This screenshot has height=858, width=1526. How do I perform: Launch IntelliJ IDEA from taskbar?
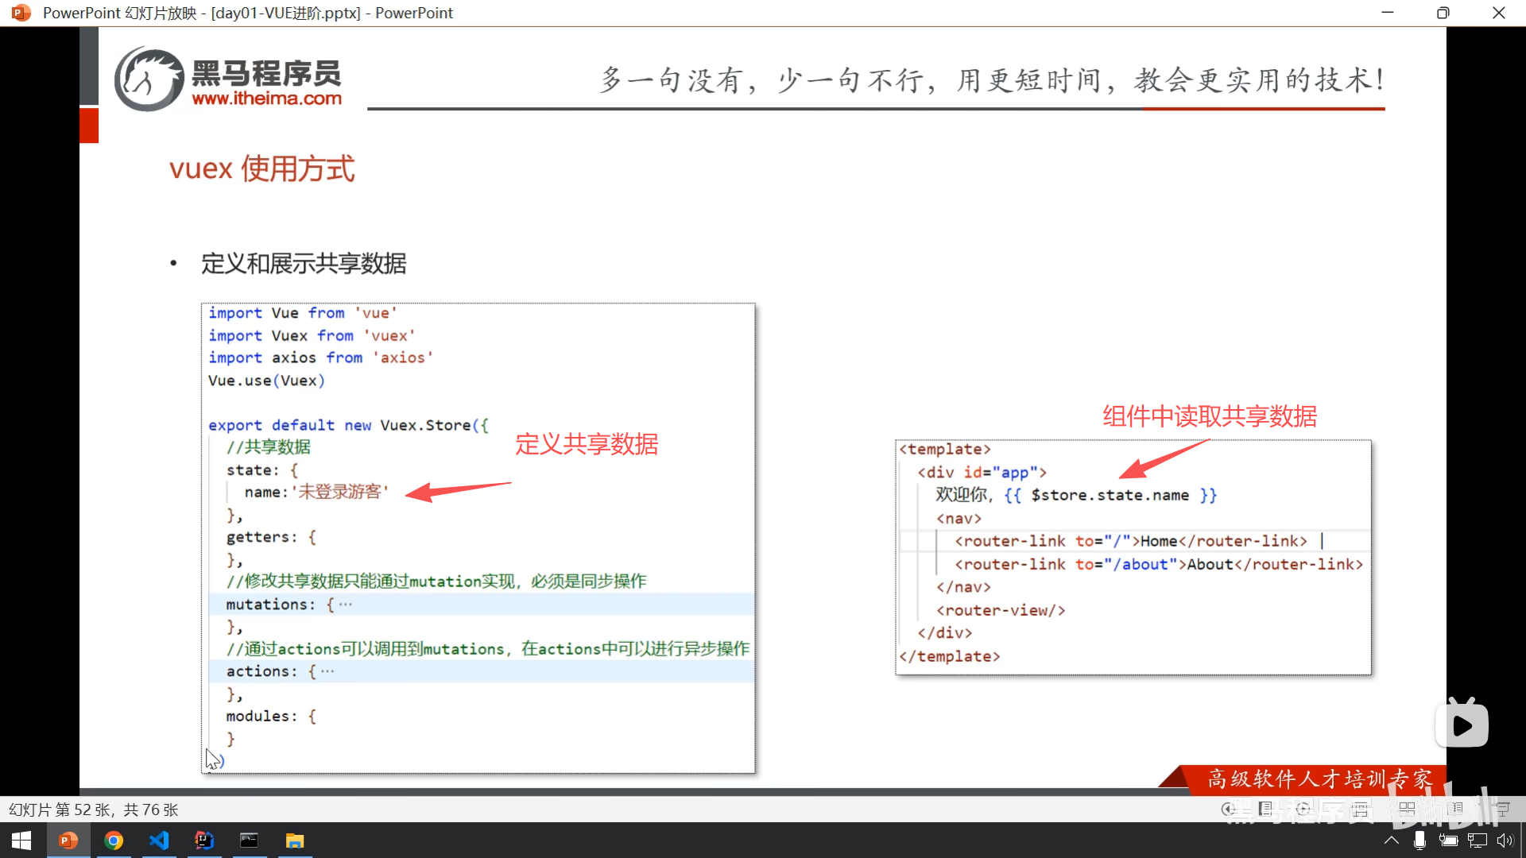click(204, 841)
